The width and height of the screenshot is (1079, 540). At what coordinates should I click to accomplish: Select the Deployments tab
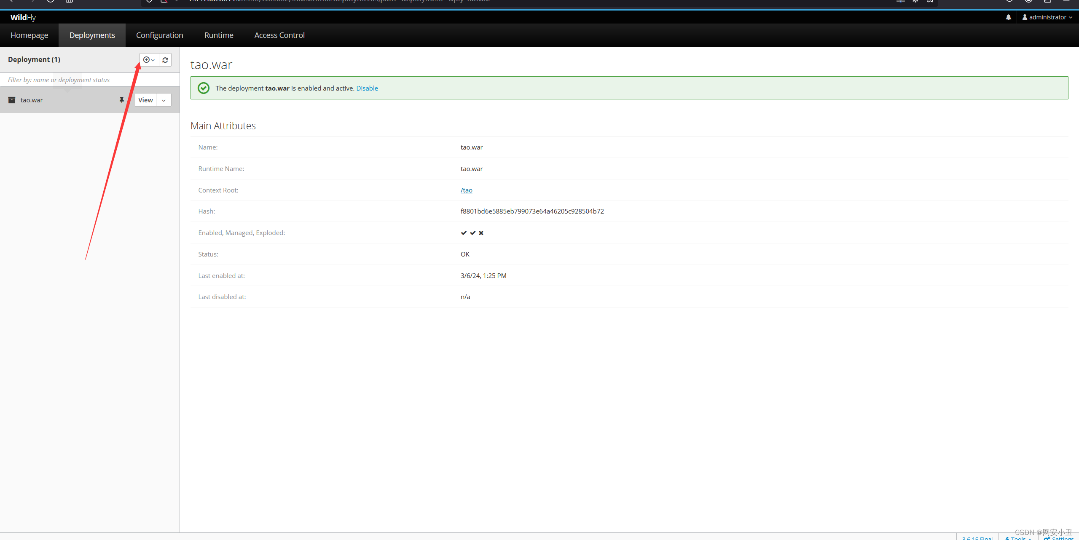tap(92, 35)
